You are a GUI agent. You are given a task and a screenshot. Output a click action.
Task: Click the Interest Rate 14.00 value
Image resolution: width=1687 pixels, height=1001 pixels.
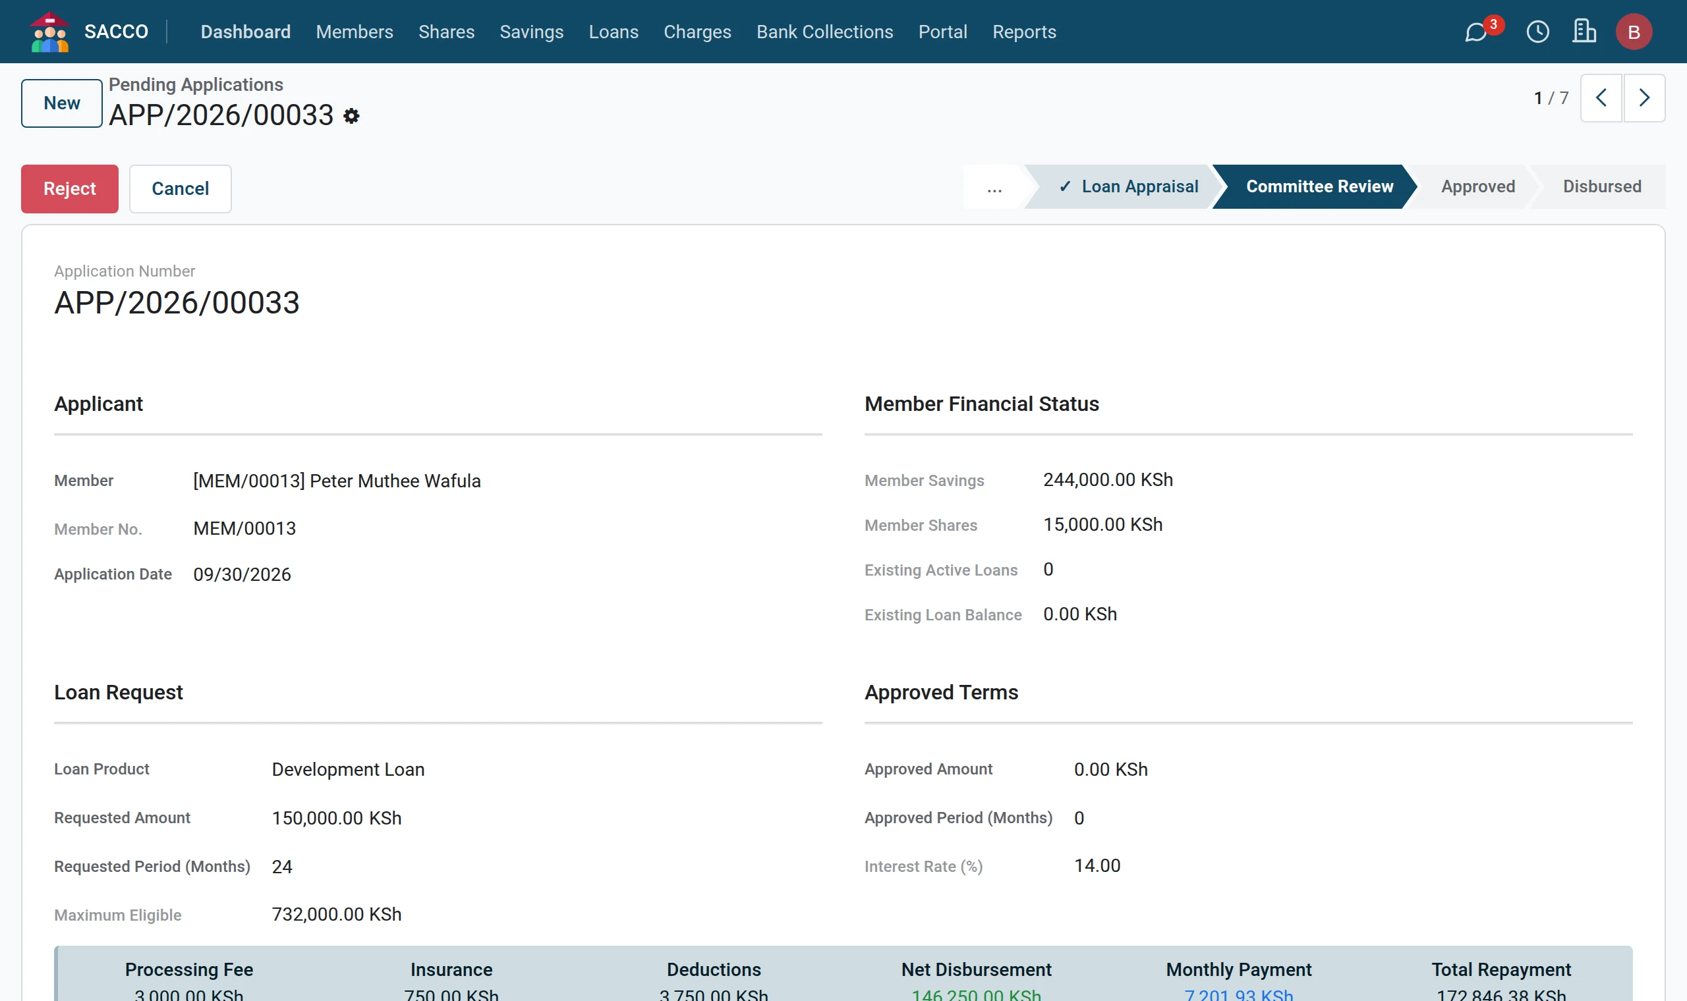click(x=1097, y=866)
